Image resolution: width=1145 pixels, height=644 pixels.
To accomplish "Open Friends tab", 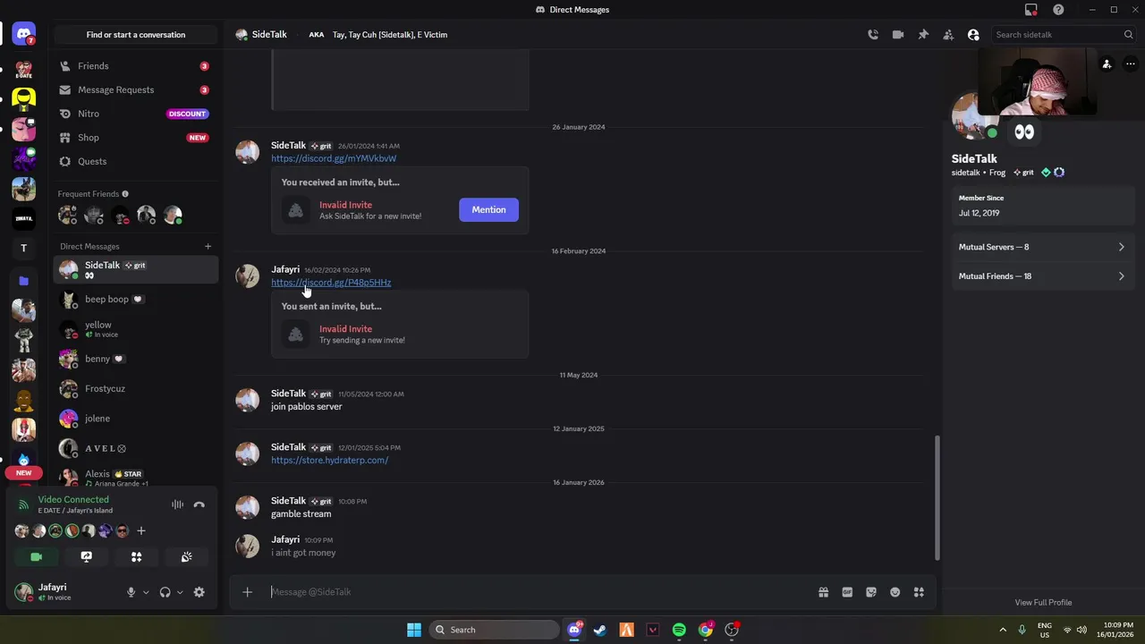I will [x=135, y=66].
